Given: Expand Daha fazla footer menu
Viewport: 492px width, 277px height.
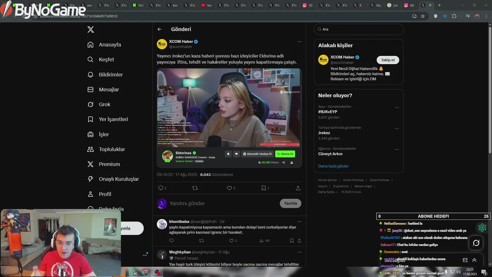Looking at the screenshot, I should (327, 192).
